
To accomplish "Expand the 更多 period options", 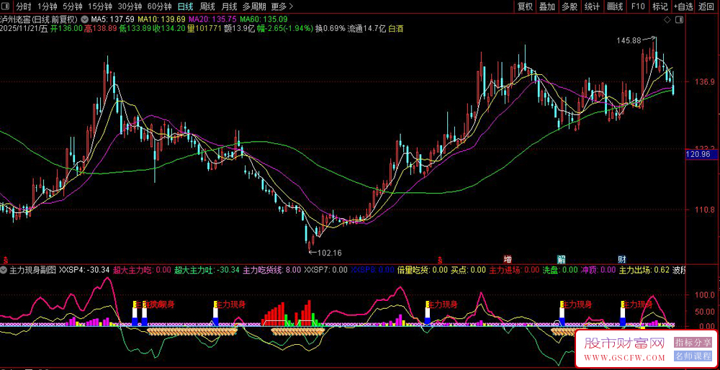I will (x=279, y=6).
